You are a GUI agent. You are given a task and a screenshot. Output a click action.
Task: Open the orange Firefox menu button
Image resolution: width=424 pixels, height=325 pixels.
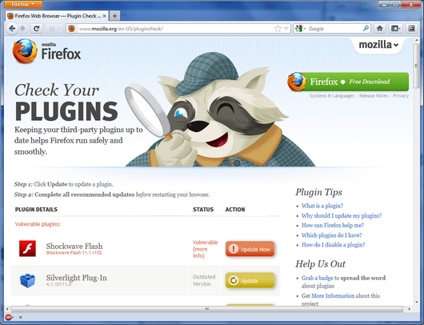[22, 4]
